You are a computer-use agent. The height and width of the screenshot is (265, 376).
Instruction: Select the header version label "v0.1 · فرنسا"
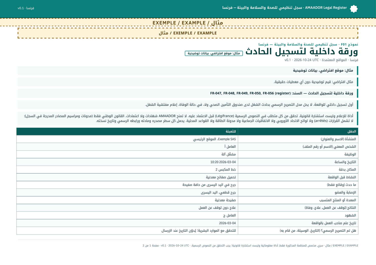click(26, 8)
